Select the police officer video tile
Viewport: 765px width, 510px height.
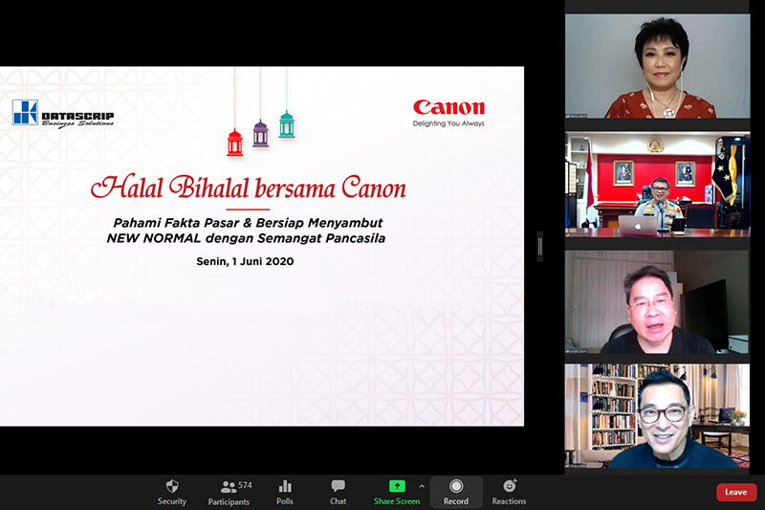point(657,185)
